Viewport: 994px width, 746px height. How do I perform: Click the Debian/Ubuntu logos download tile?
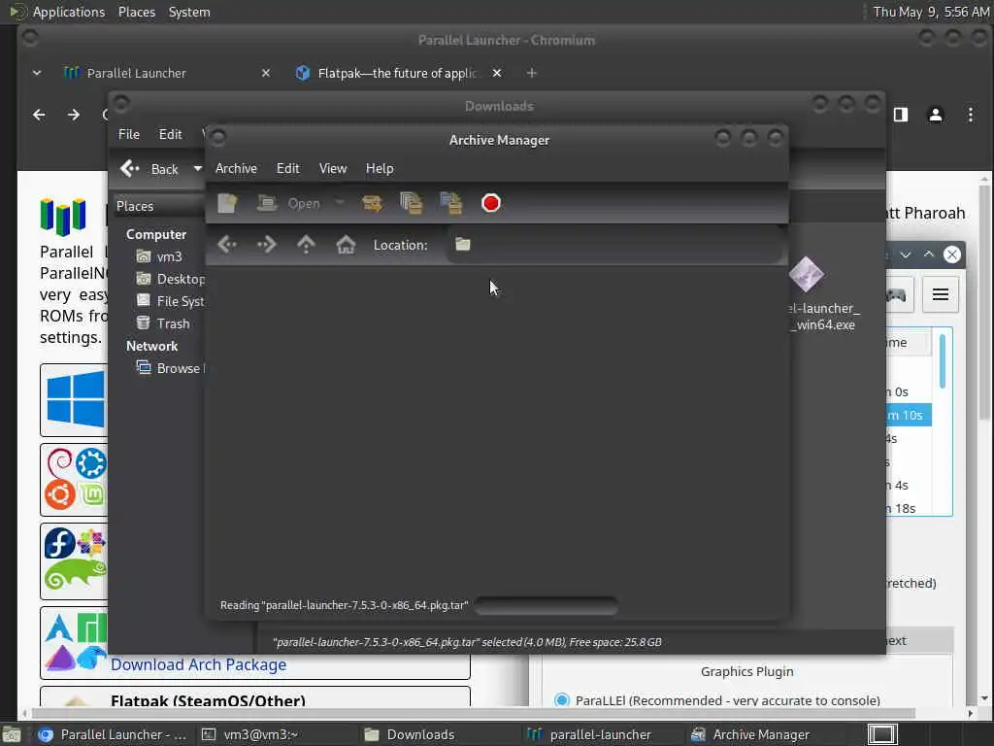[75, 480]
